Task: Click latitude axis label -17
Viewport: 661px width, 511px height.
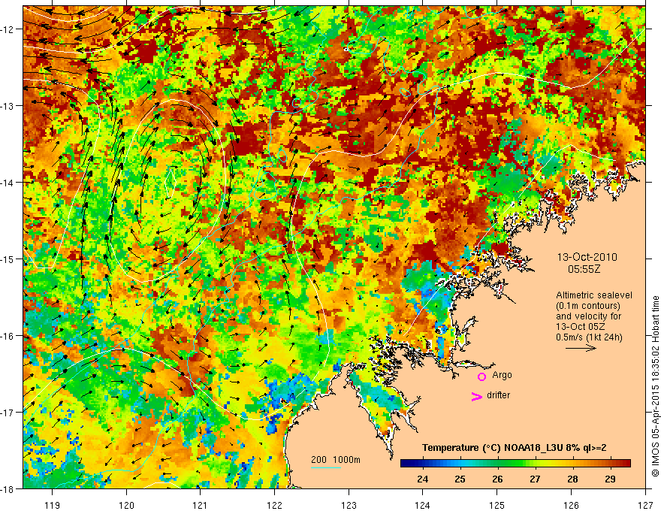Action: click(8, 413)
